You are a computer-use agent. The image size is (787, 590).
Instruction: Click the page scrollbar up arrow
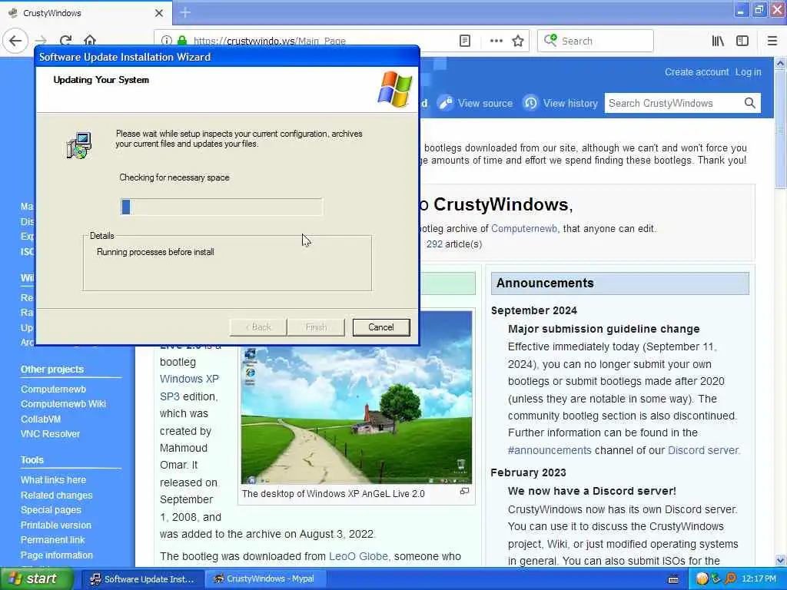pos(780,64)
